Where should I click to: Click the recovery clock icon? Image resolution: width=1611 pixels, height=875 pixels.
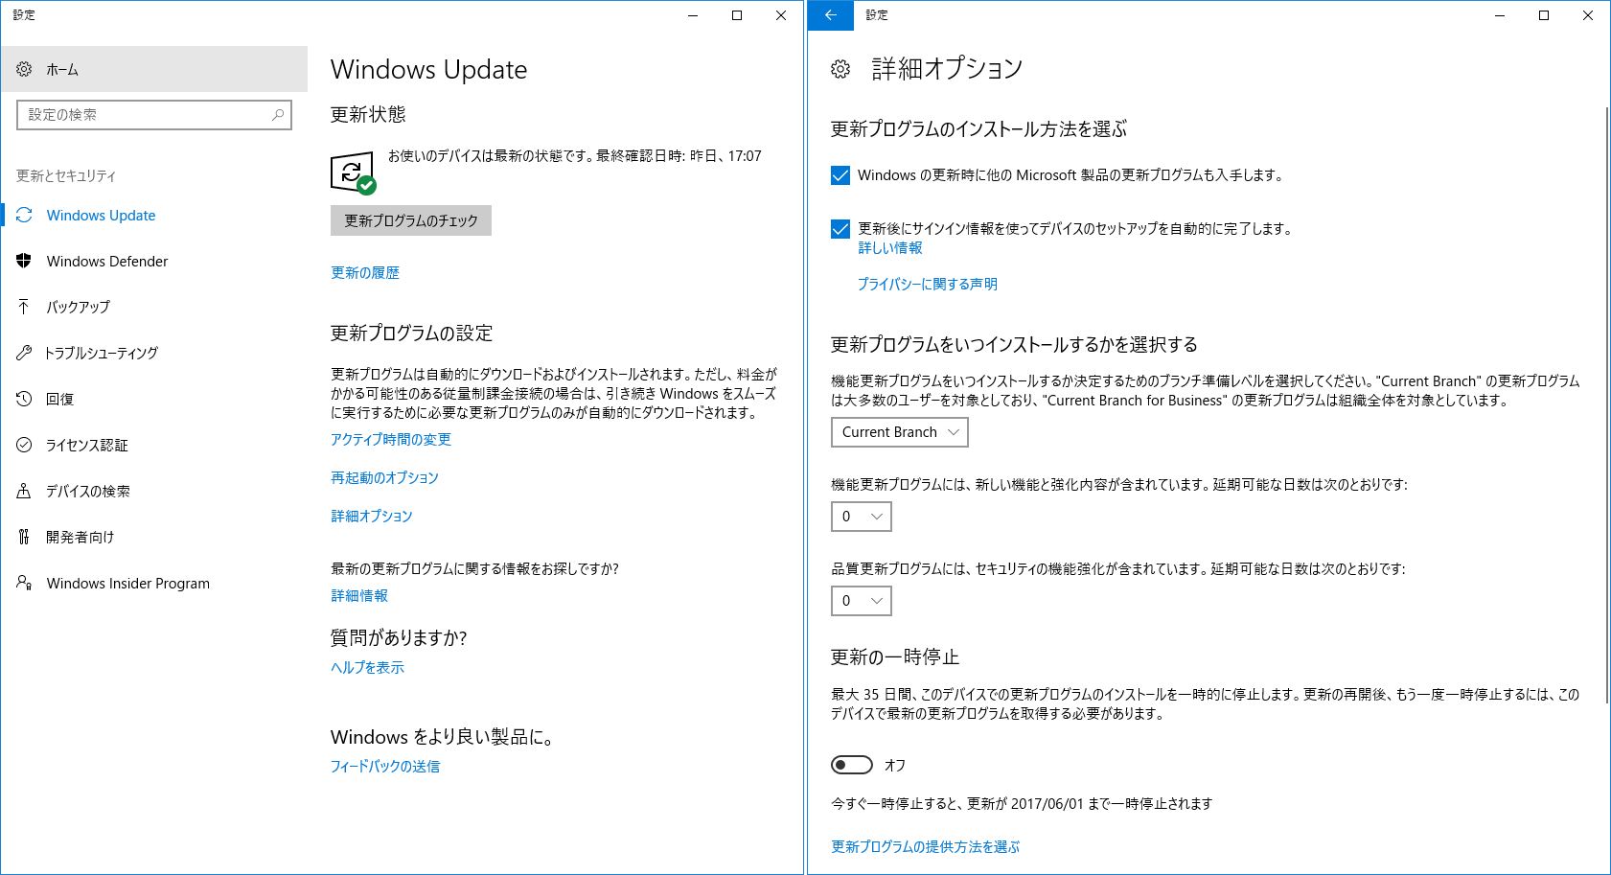click(24, 399)
